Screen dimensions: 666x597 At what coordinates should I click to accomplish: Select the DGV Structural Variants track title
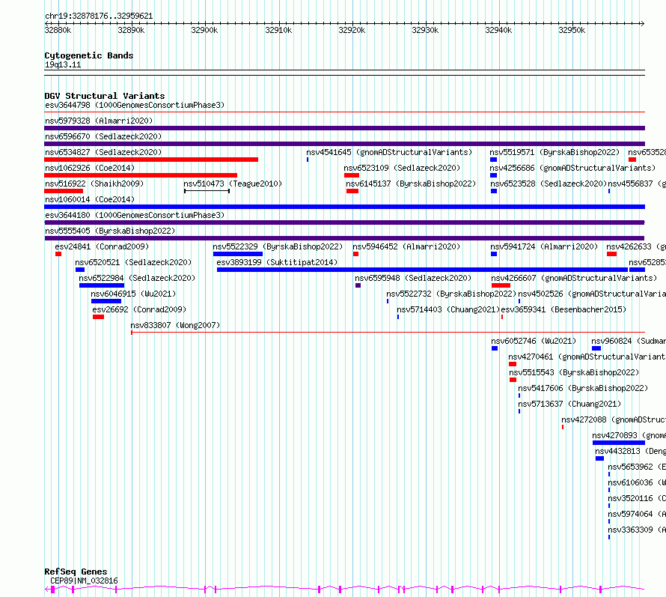click(x=105, y=96)
